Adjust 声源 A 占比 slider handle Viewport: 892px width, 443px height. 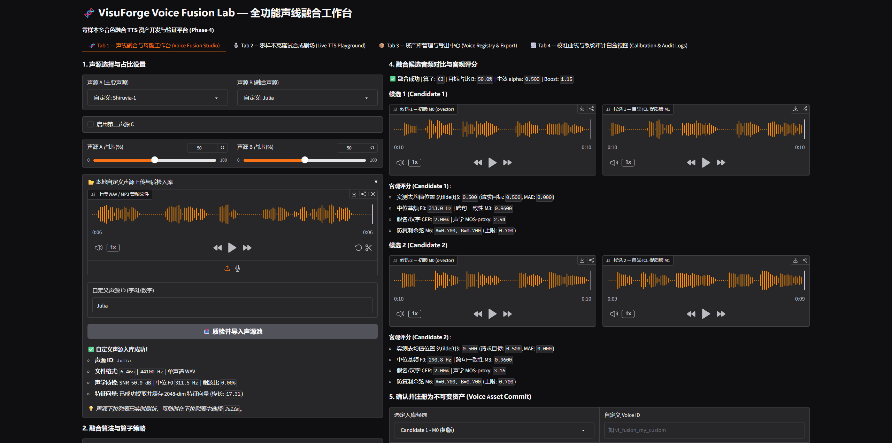pyautogui.click(x=155, y=160)
